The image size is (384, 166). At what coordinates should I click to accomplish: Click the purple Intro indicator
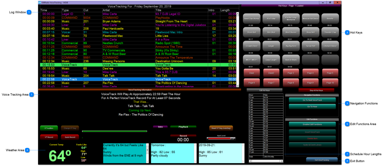[160, 127]
